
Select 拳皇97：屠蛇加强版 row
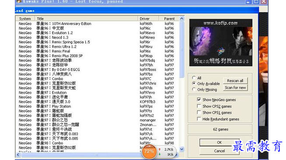coord(97,115)
